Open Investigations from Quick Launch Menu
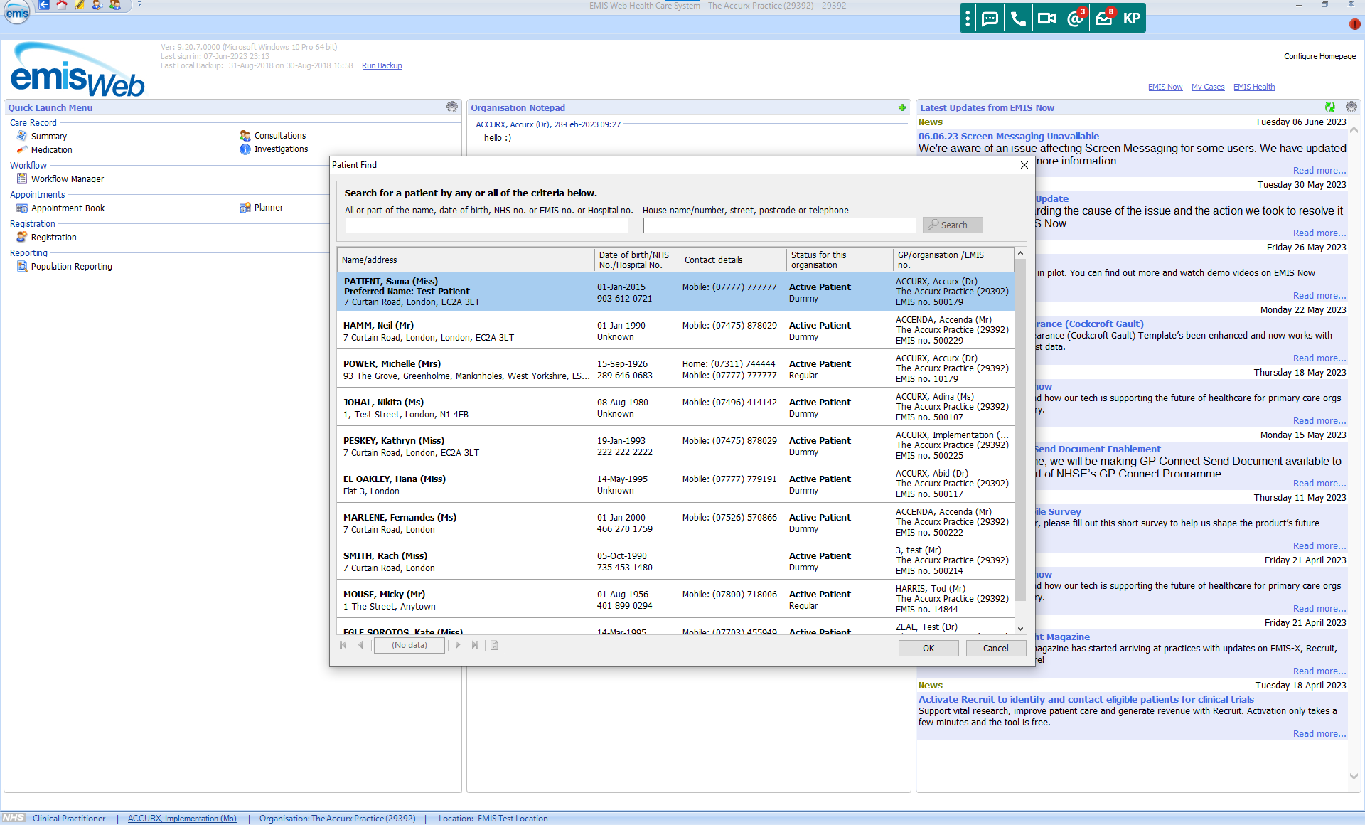Screen dimensions: 1365x825 (x=281, y=149)
